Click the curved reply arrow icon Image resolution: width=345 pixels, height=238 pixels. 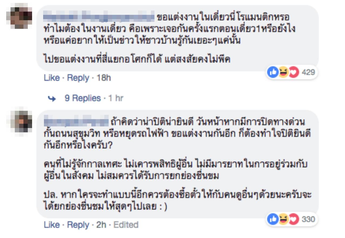[x=51, y=98]
